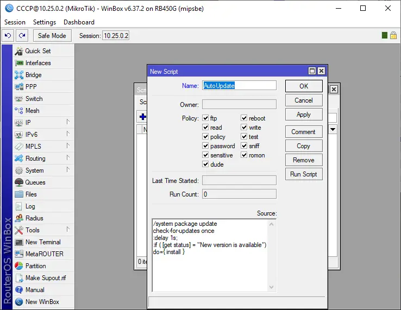The height and width of the screenshot is (310, 401).
Task: Expand the IPv6 submenu arrow
Action: [x=68, y=134]
